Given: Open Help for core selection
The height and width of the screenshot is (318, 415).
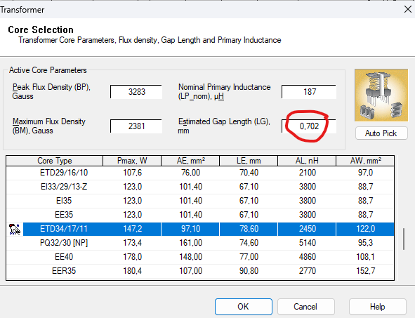Looking at the screenshot, I should click(x=377, y=307).
